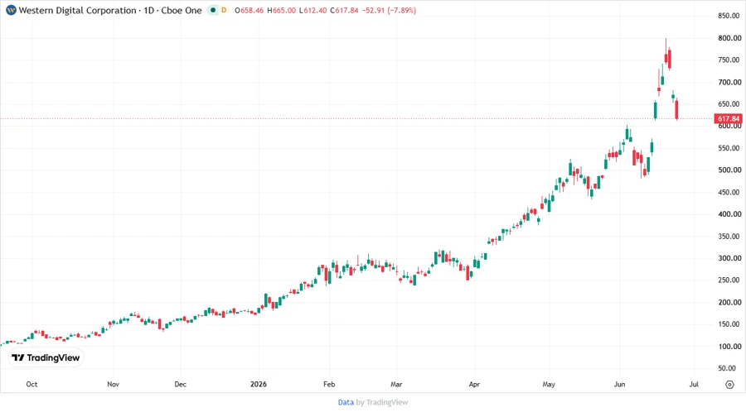Click the Feb date axis label
Viewport: 746px width, 412px height.
click(x=329, y=384)
